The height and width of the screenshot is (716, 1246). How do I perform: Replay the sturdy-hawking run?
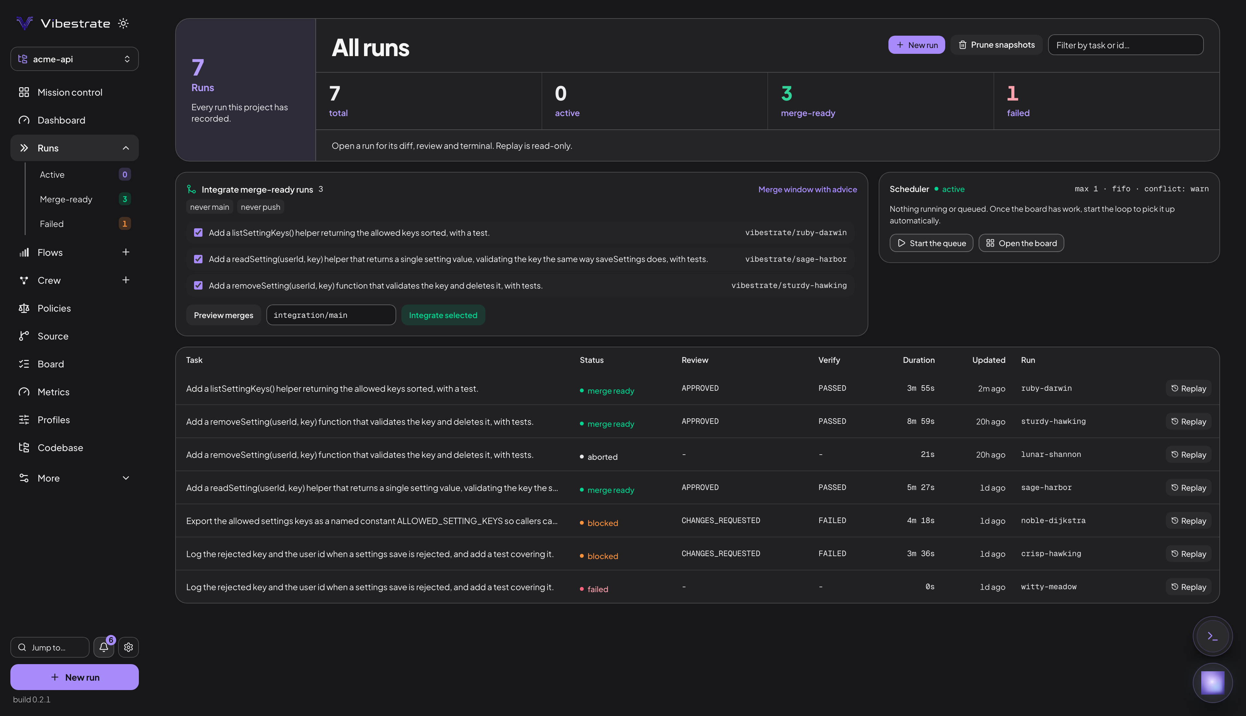pos(1189,422)
